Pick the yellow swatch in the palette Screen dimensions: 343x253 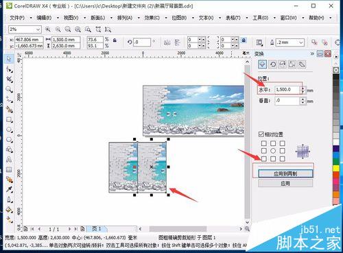click(336, 169)
